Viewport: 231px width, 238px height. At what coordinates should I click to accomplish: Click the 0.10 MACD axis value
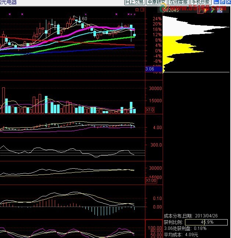tap(157, 199)
